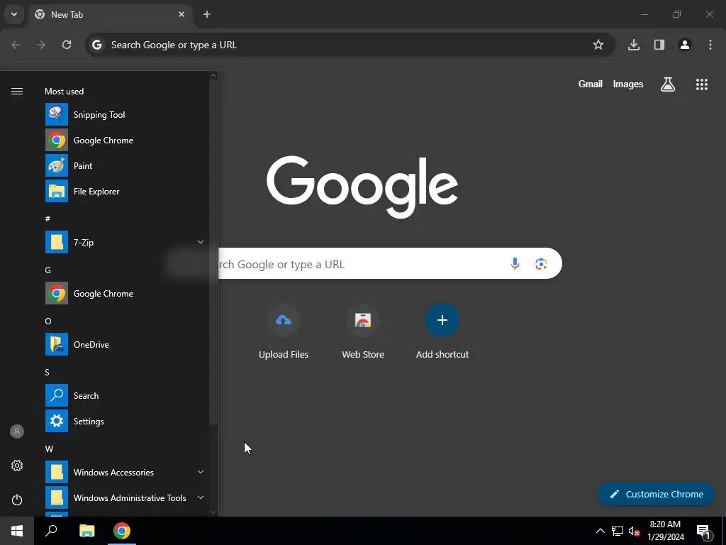Viewport: 726px width, 545px height.
Task: Open File Explorer on the taskbar
Action: point(86,531)
